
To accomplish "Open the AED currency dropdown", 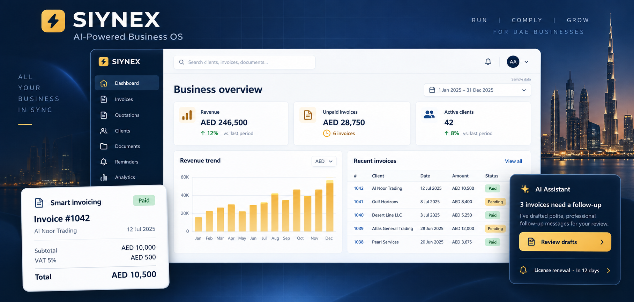I will pyautogui.click(x=324, y=161).
